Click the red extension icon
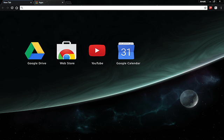This screenshot has height=140, width=224. coord(211,8)
